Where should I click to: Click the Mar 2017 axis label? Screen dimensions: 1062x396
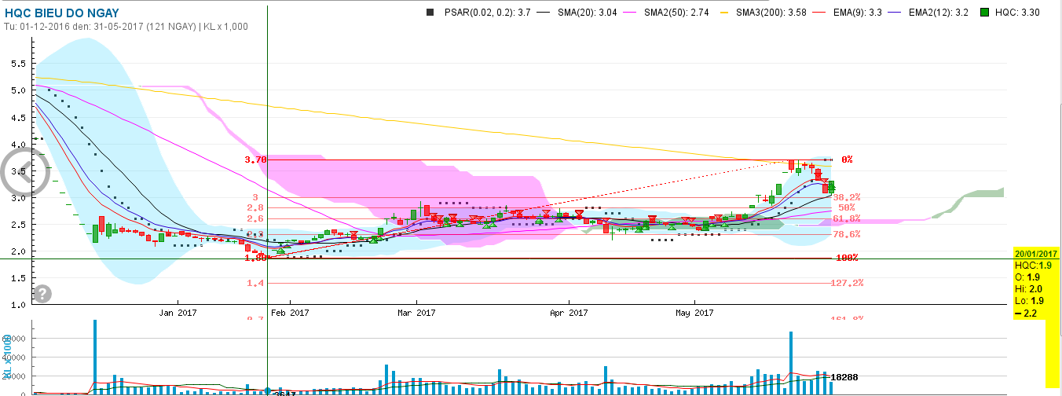[x=416, y=313]
